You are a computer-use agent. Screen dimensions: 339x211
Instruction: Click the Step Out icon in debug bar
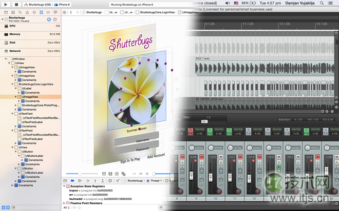point(103,181)
